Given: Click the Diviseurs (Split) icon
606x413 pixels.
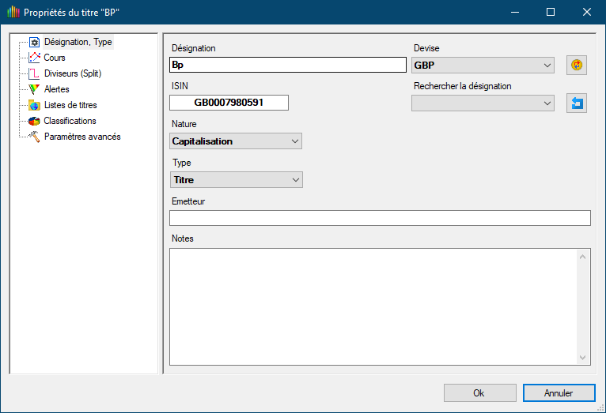Looking at the screenshot, I should pos(34,73).
